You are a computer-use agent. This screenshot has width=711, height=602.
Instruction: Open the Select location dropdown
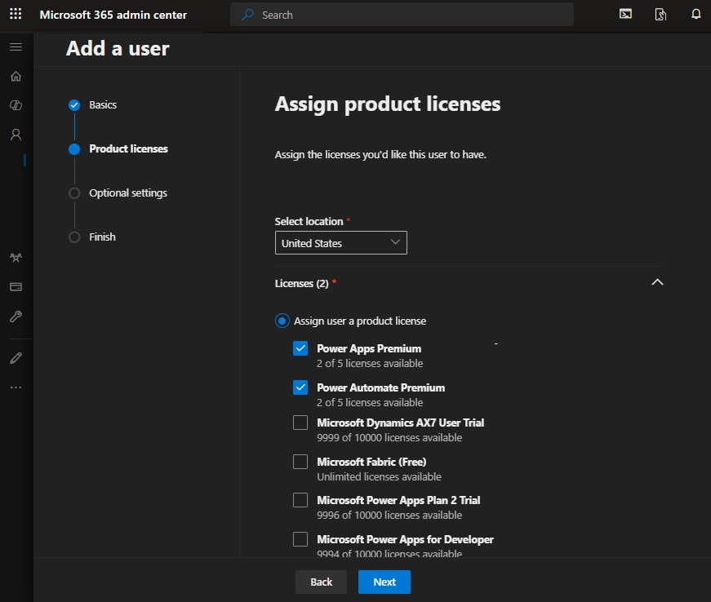(x=341, y=243)
